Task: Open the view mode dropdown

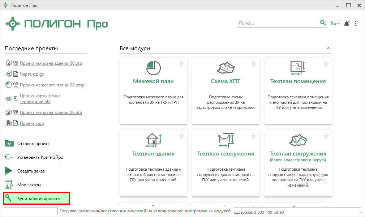Action: [x=335, y=24]
